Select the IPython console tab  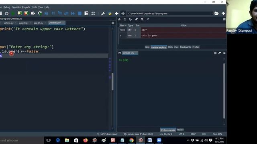(168, 130)
